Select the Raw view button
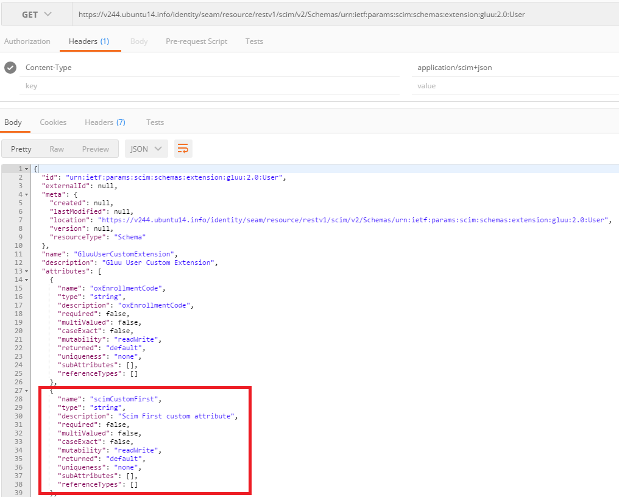 coord(57,149)
